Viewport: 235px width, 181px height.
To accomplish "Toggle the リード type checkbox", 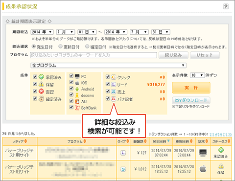I will 108,84.
